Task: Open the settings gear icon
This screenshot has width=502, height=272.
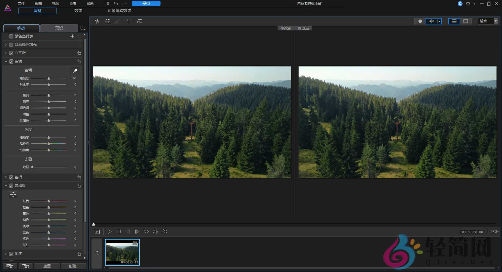Action: (x=468, y=4)
